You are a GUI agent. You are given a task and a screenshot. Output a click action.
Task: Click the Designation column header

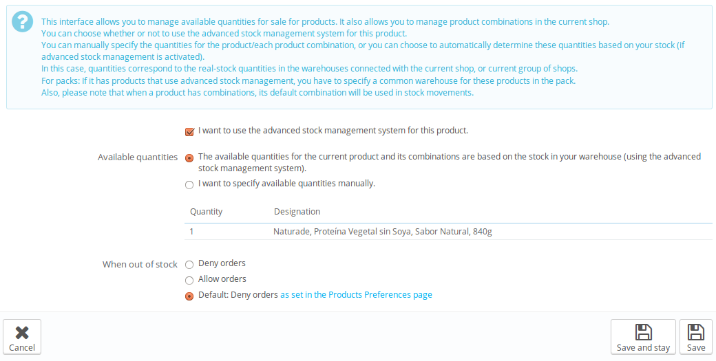click(297, 212)
